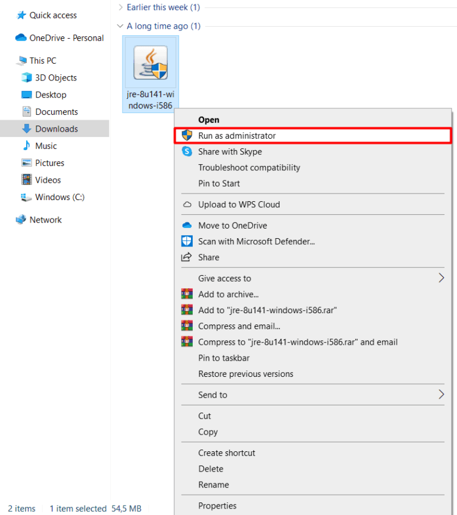Click the WinRAR icon beside Add to archive...
Viewport: 457px width, 515px height.
click(x=187, y=294)
